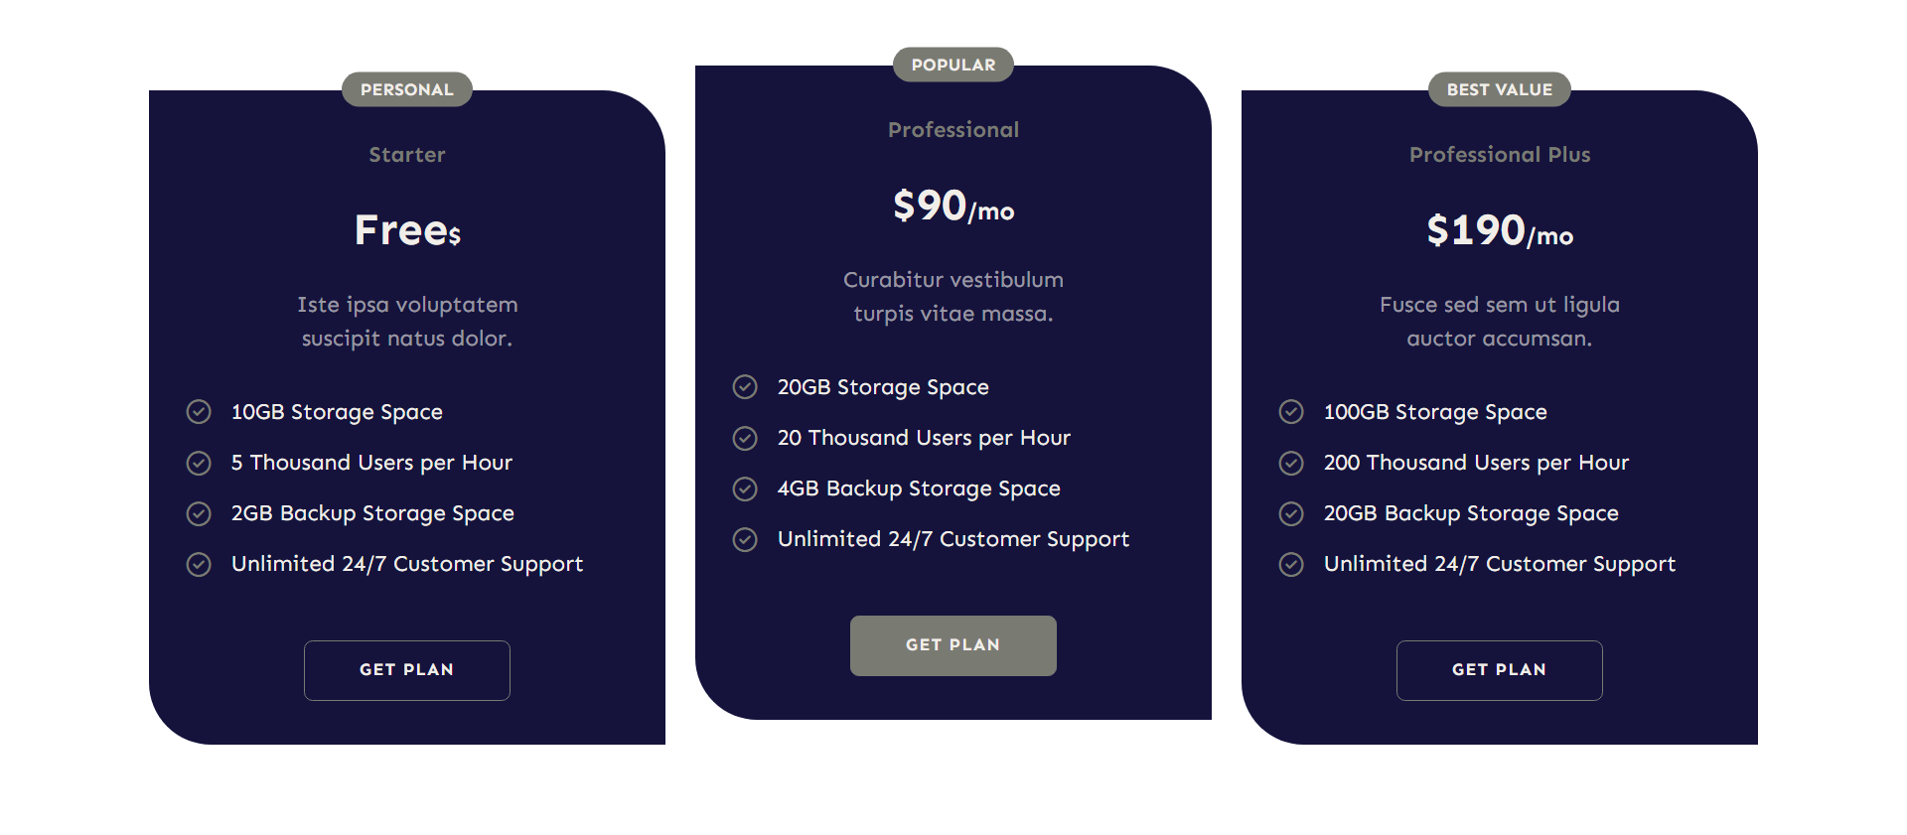Screen dimensions: 1907x835
Task: Select the checkmark beside Starter unlimited support feature
Action: (x=198, y=564)
